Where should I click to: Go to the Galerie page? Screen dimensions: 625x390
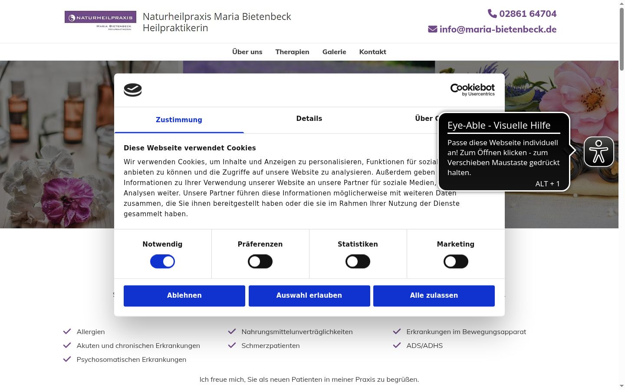334,52
